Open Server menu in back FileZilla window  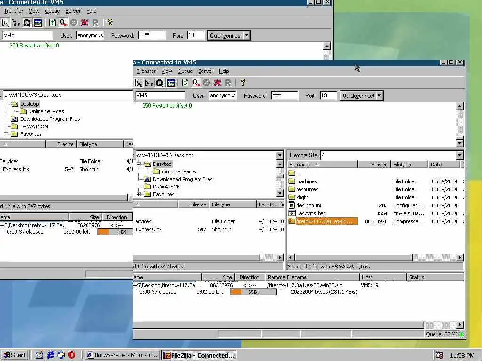click(x=73, y=11)
